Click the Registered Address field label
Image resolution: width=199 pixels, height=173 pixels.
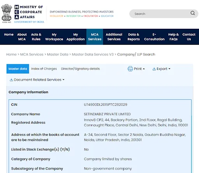[28, 122]
